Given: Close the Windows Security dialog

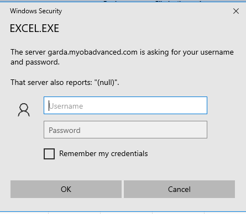Looking at the screenshot, I should [x=236, y=11].
